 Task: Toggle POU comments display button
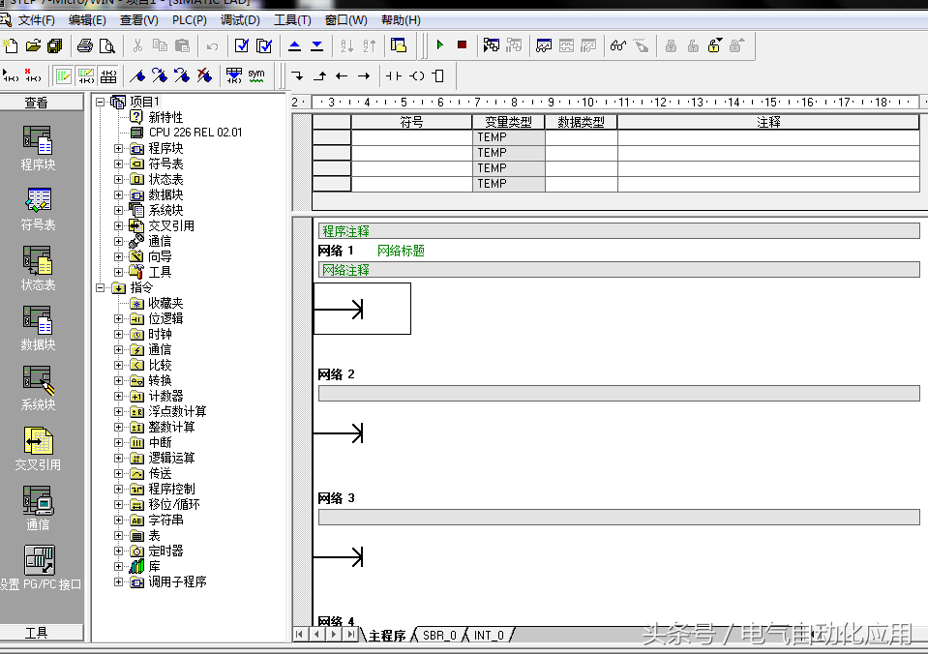[63, 75]
